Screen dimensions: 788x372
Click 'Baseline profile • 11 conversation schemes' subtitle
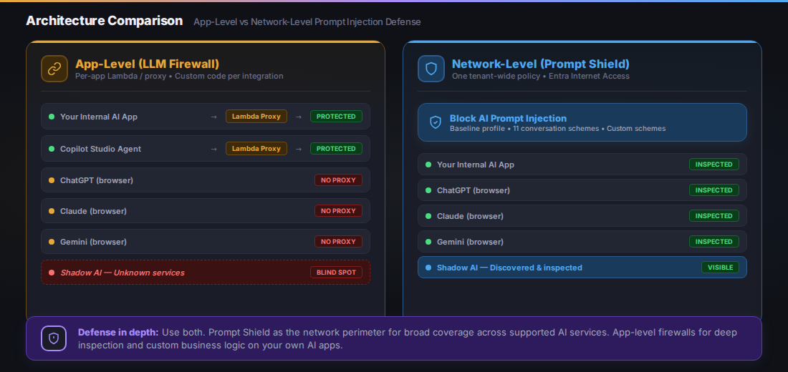[525, 129]
